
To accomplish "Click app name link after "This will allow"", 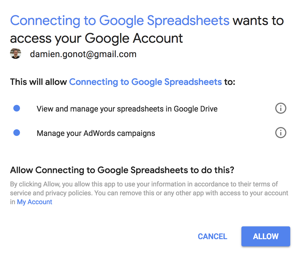I will pos(145,82).
